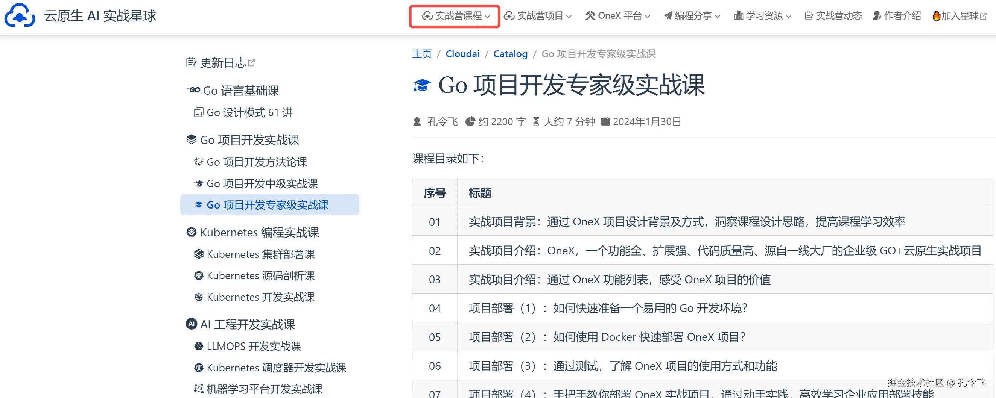Click the blue cloud site logo
The height and width of the screenshot is (398, 996).
pyautogui.click(x=19, y=15)
